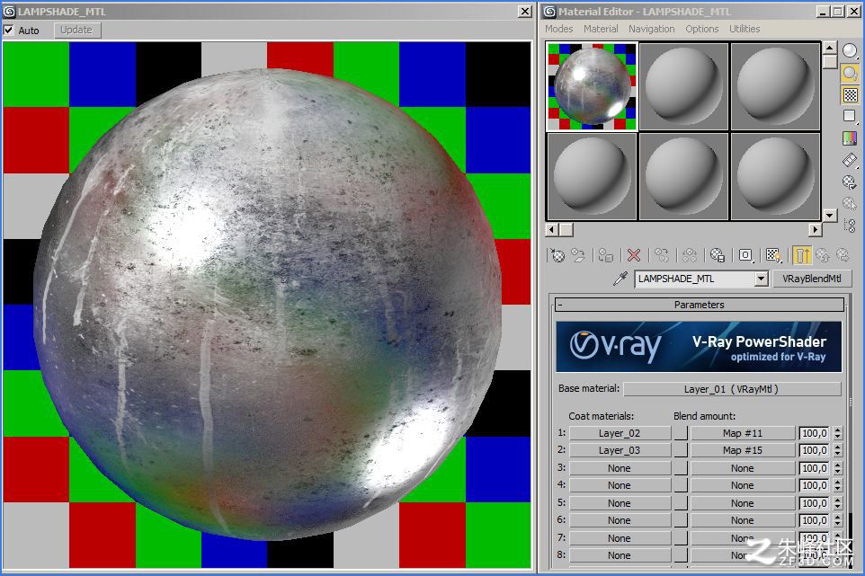865x576 pixels.
Task: Click the blend amount 100,0 field in row 1
Action: [x=815, y=433]
